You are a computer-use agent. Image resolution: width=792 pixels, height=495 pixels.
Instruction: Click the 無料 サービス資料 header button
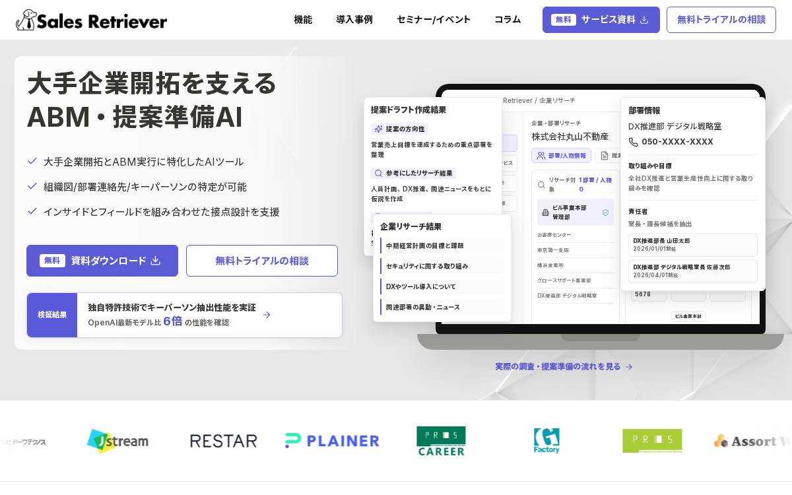coord(601,20)
